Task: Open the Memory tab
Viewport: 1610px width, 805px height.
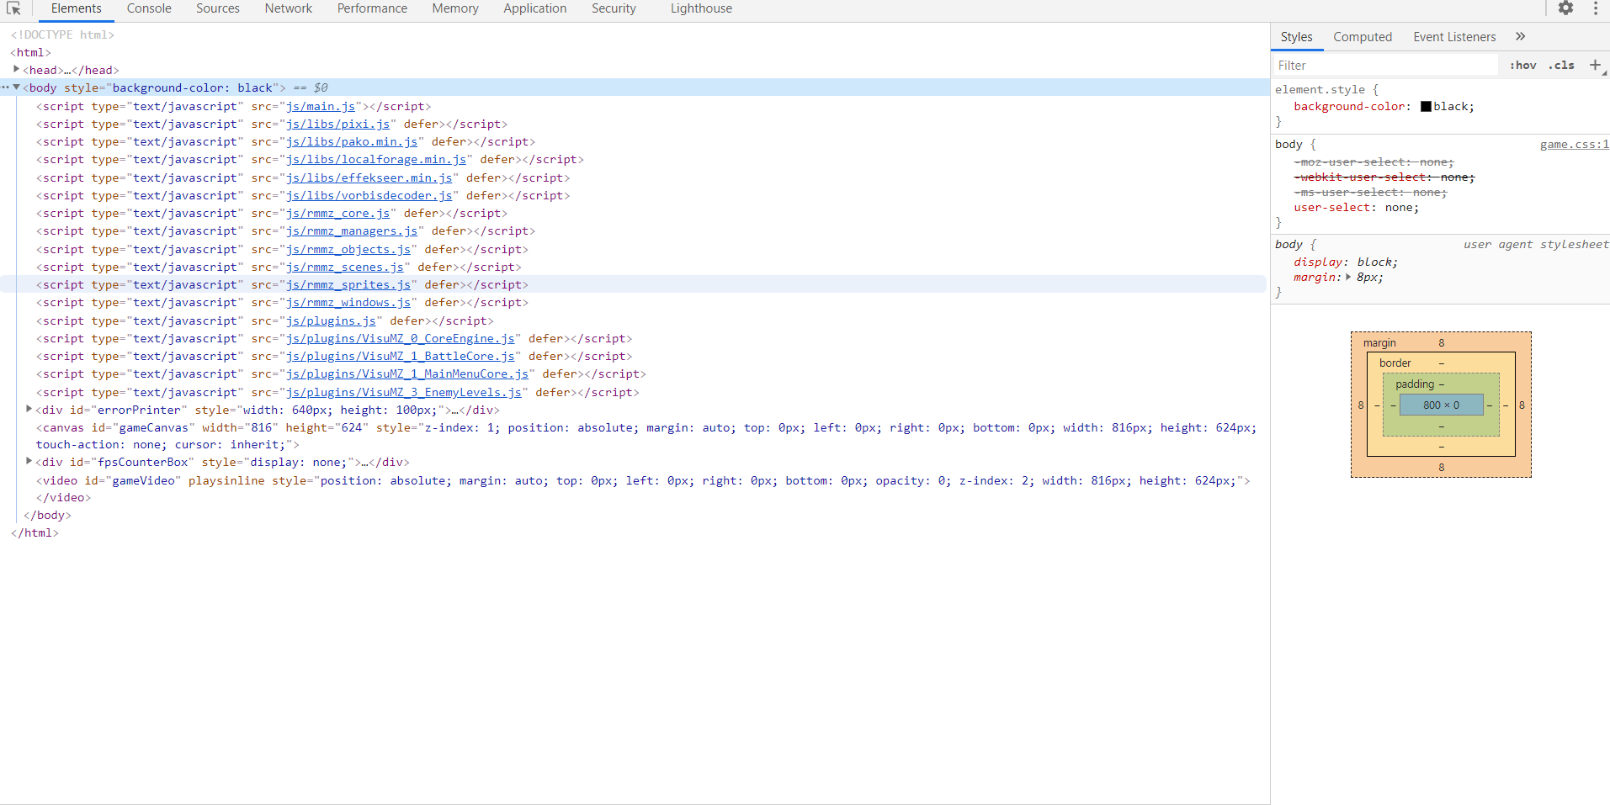Action: [455, 8]
